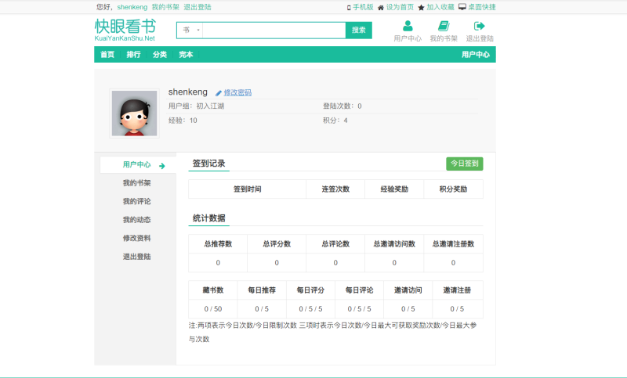The height and width of the screenshot is (378, 627).
Task: Click the 总邀请注册数 table header
Action: tap(453, 244)
